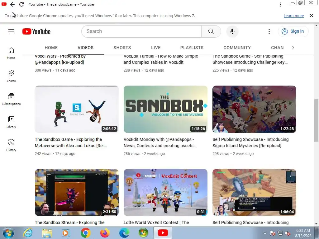The height and width of the screenshot is (239, 319).
Task: Dismiss the Chrome update notification bar
Action: pyautogui.click(x=311, y=16)
